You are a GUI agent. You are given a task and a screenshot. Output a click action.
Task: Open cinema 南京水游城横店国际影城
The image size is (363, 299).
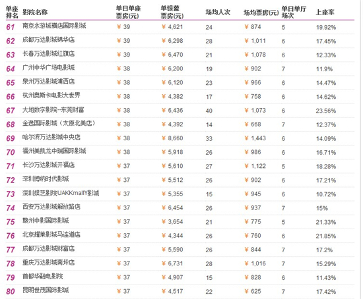(54, 26)
